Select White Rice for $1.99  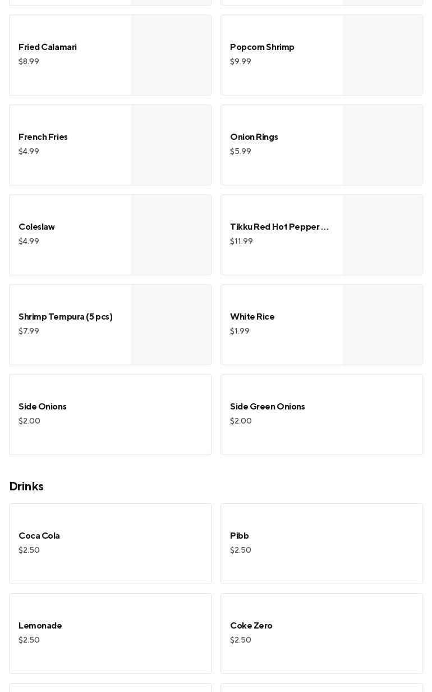pyautogui.click(x=321, y=325)
